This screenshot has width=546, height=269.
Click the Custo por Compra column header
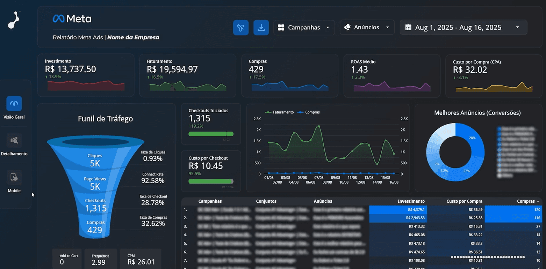tap(464, 201)
